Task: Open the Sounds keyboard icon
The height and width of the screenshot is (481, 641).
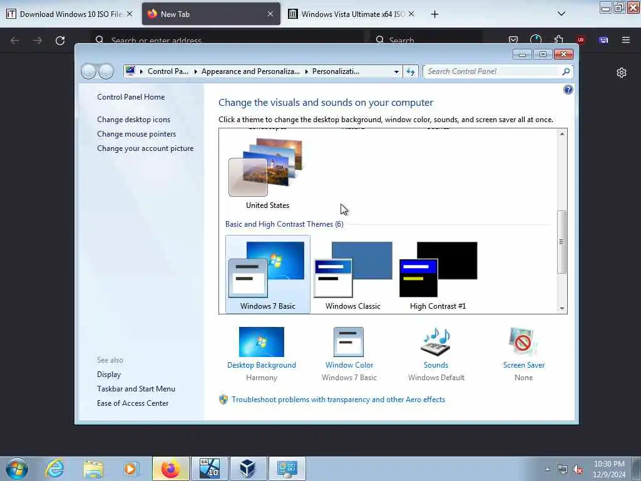Action: (x=436, y=341)
